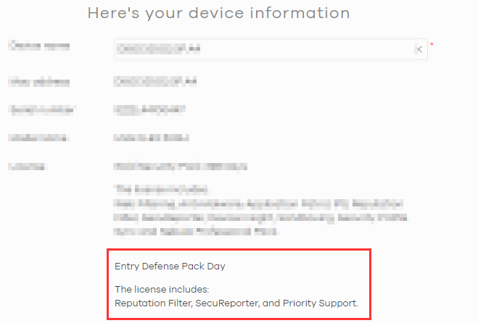The width and height of the screenshot is (478, 323).
Task: Click the blurred Serial number label
Action: tap(42, 109)
